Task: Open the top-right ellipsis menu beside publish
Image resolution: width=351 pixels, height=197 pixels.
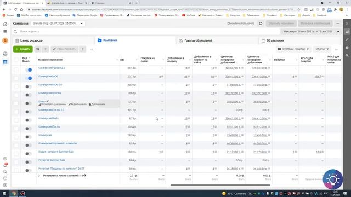Action: (338, 24)
